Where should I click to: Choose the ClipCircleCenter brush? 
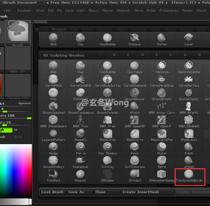coord(189,67)
